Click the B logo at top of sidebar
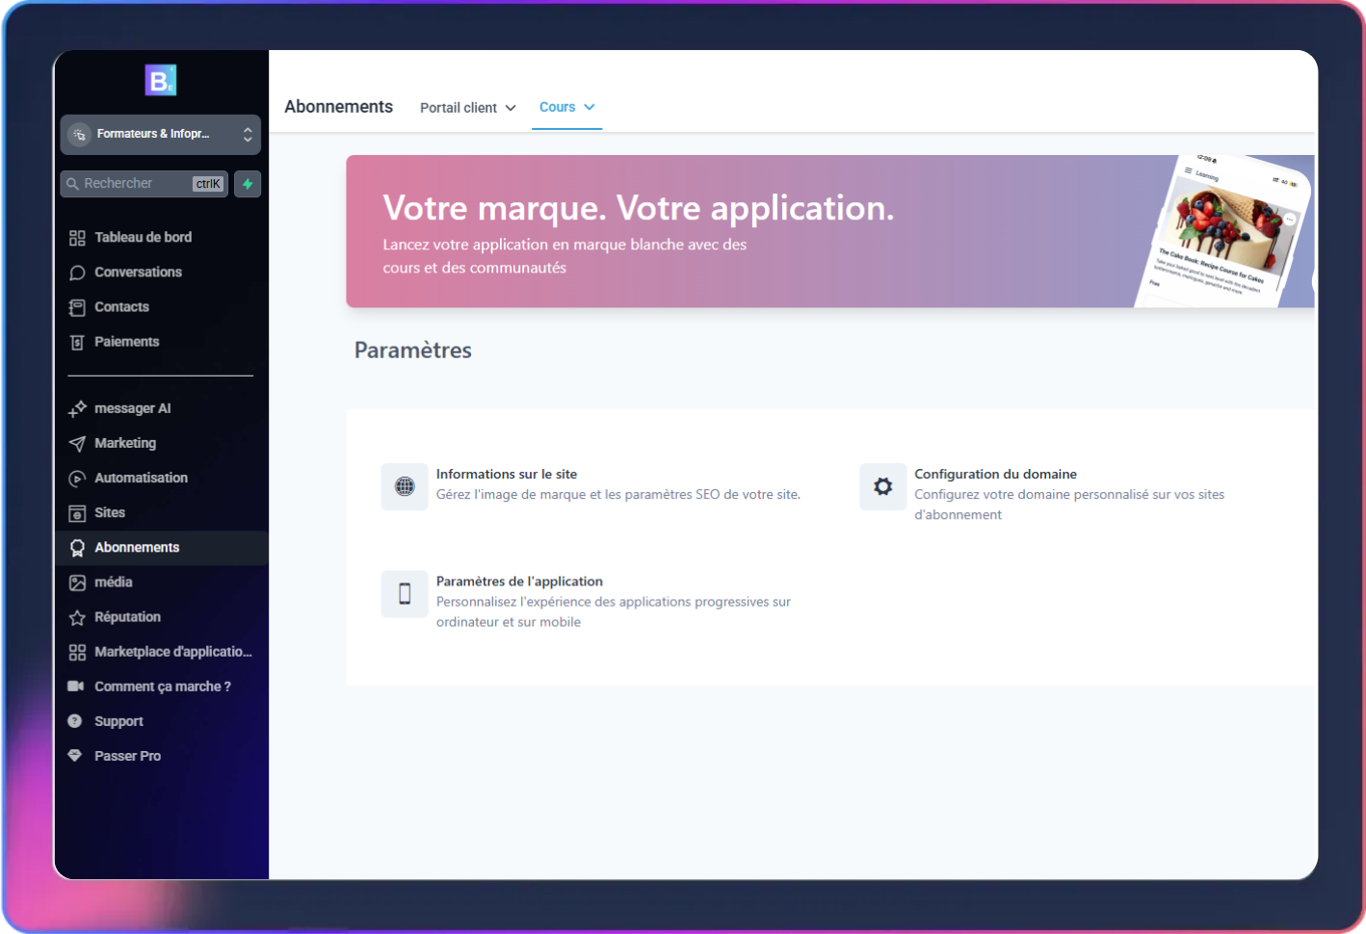 [x=161, y=81]
